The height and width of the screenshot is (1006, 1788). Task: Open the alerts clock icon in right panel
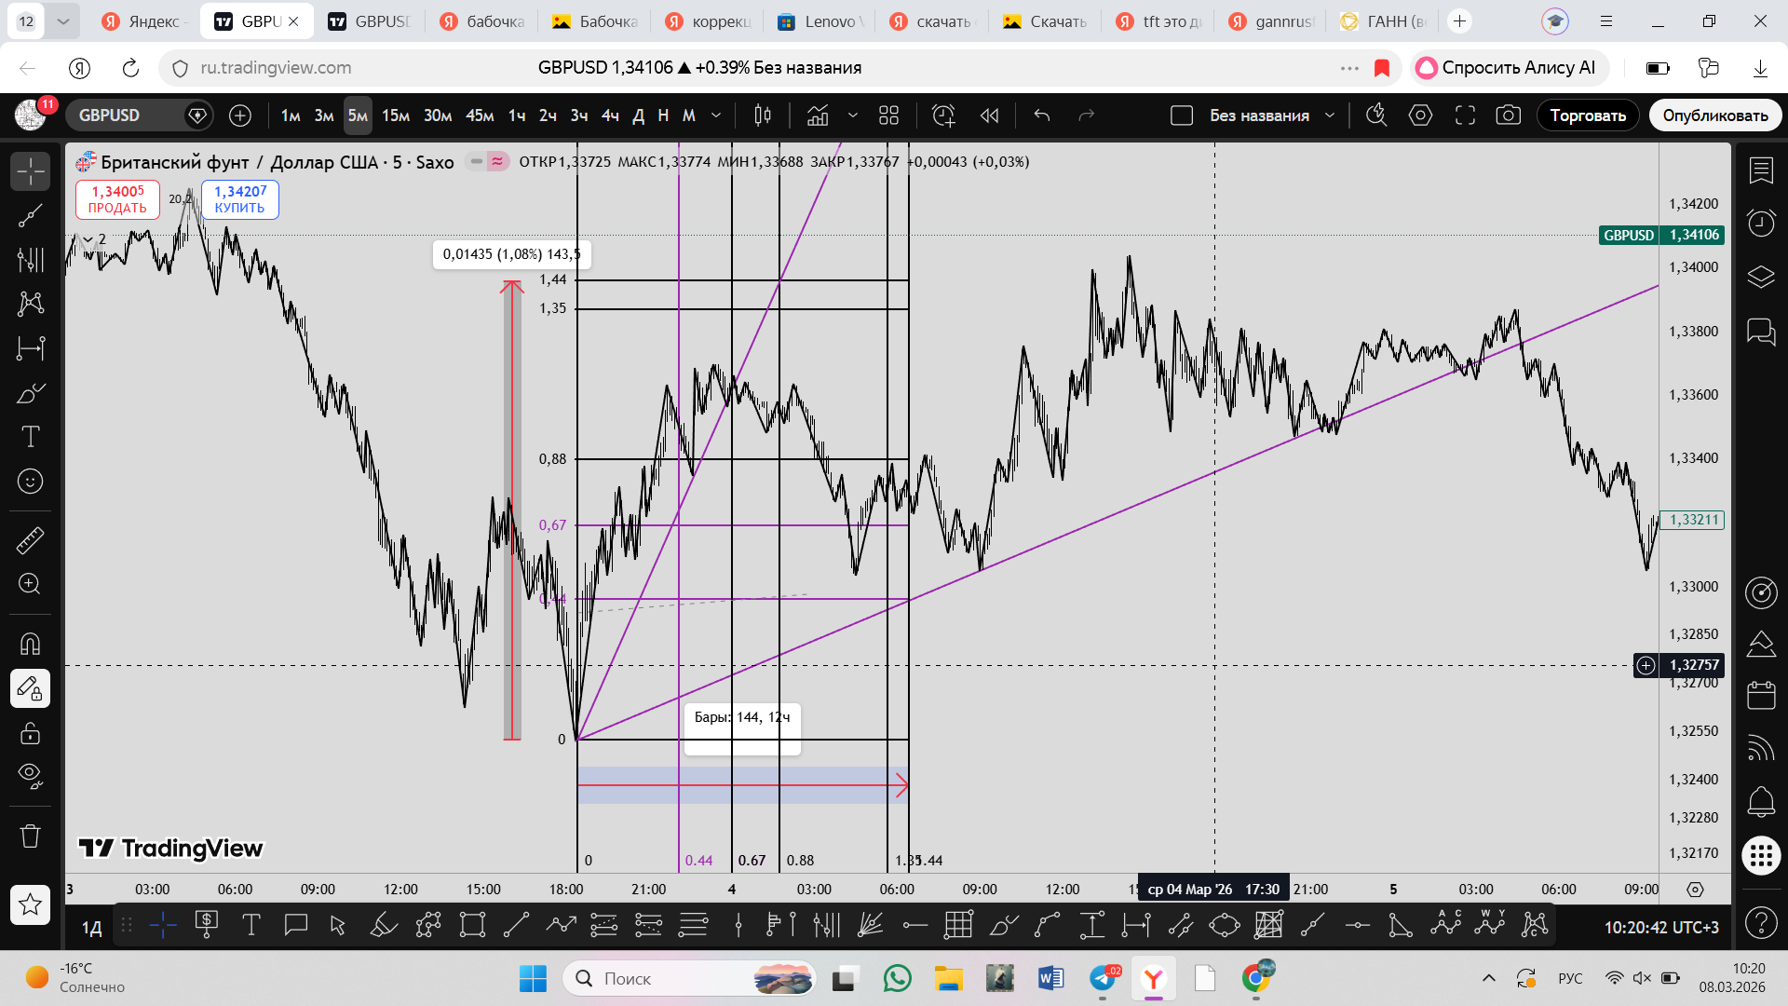[x=1761, y=224]
